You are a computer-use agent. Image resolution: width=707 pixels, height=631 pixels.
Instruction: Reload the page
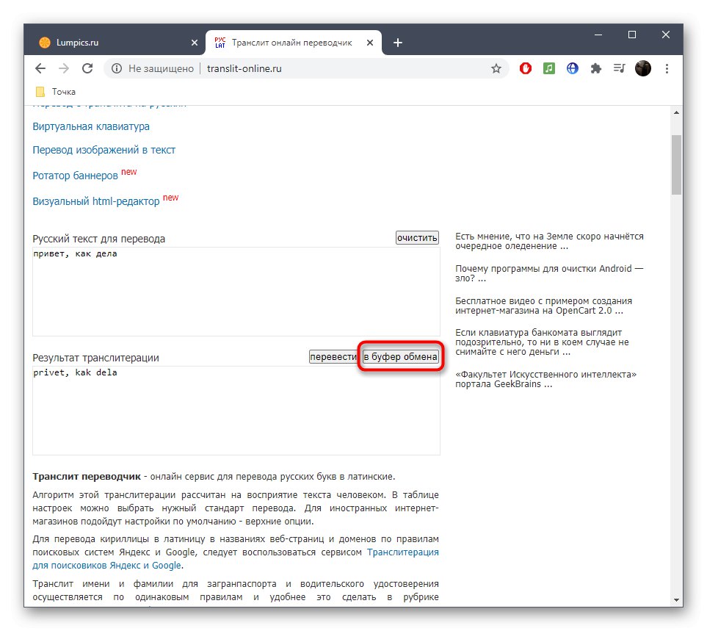(x=87, y=68)
